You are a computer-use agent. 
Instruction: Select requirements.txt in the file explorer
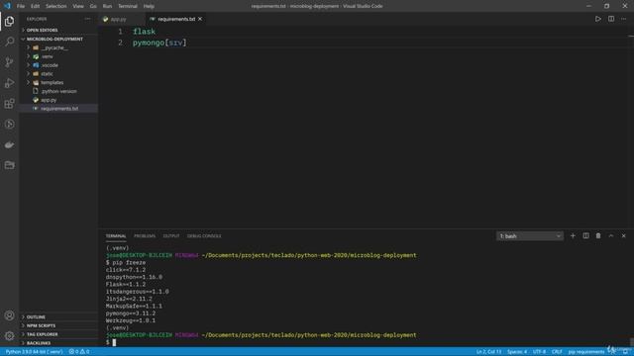pos(58,109)
